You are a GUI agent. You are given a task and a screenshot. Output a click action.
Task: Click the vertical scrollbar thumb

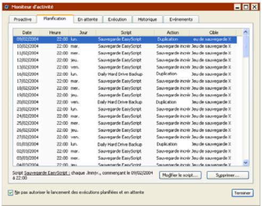[245, 46]
